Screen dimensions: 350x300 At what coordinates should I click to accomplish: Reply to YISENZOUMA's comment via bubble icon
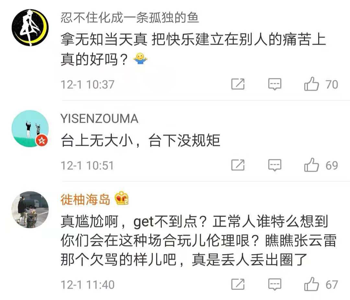[275, 166]
